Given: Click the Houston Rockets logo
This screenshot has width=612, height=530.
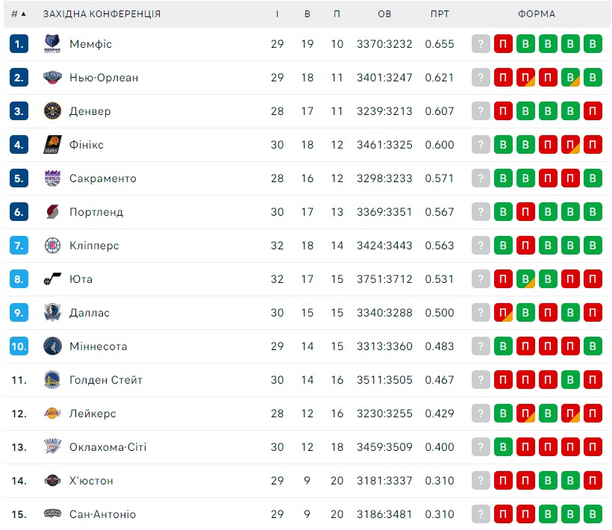Looking at the screenshot, I should 52,480.
